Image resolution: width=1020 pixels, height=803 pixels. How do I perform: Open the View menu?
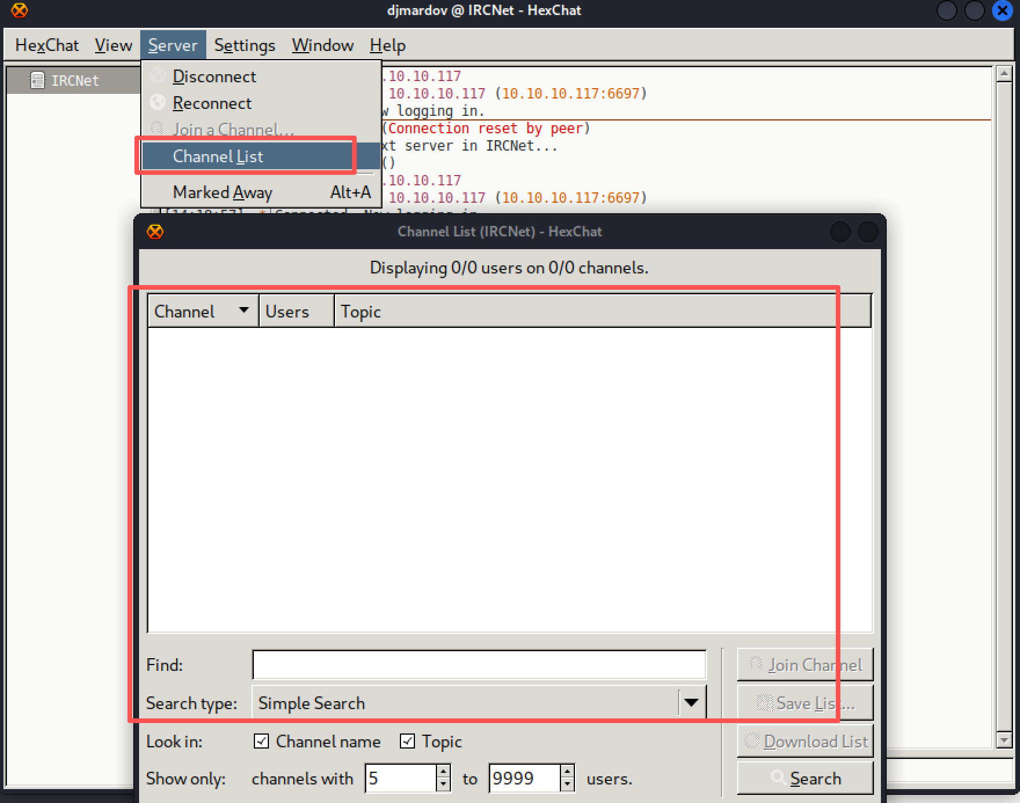pyautogui.click(x=114, y=45)
